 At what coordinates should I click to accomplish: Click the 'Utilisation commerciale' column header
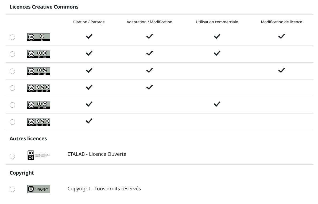[x=217, y=22]
